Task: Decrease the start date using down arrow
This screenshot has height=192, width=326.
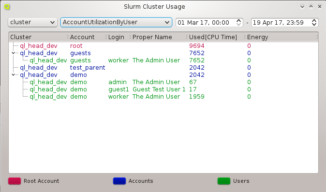Action: point(238,25)
